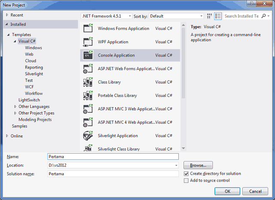The width and height of the screenshot is (275, 200).
Task: Select the ASP.NET MVC 4 Web Application icon
Action: pyautogui.click(x=88, y=122)
